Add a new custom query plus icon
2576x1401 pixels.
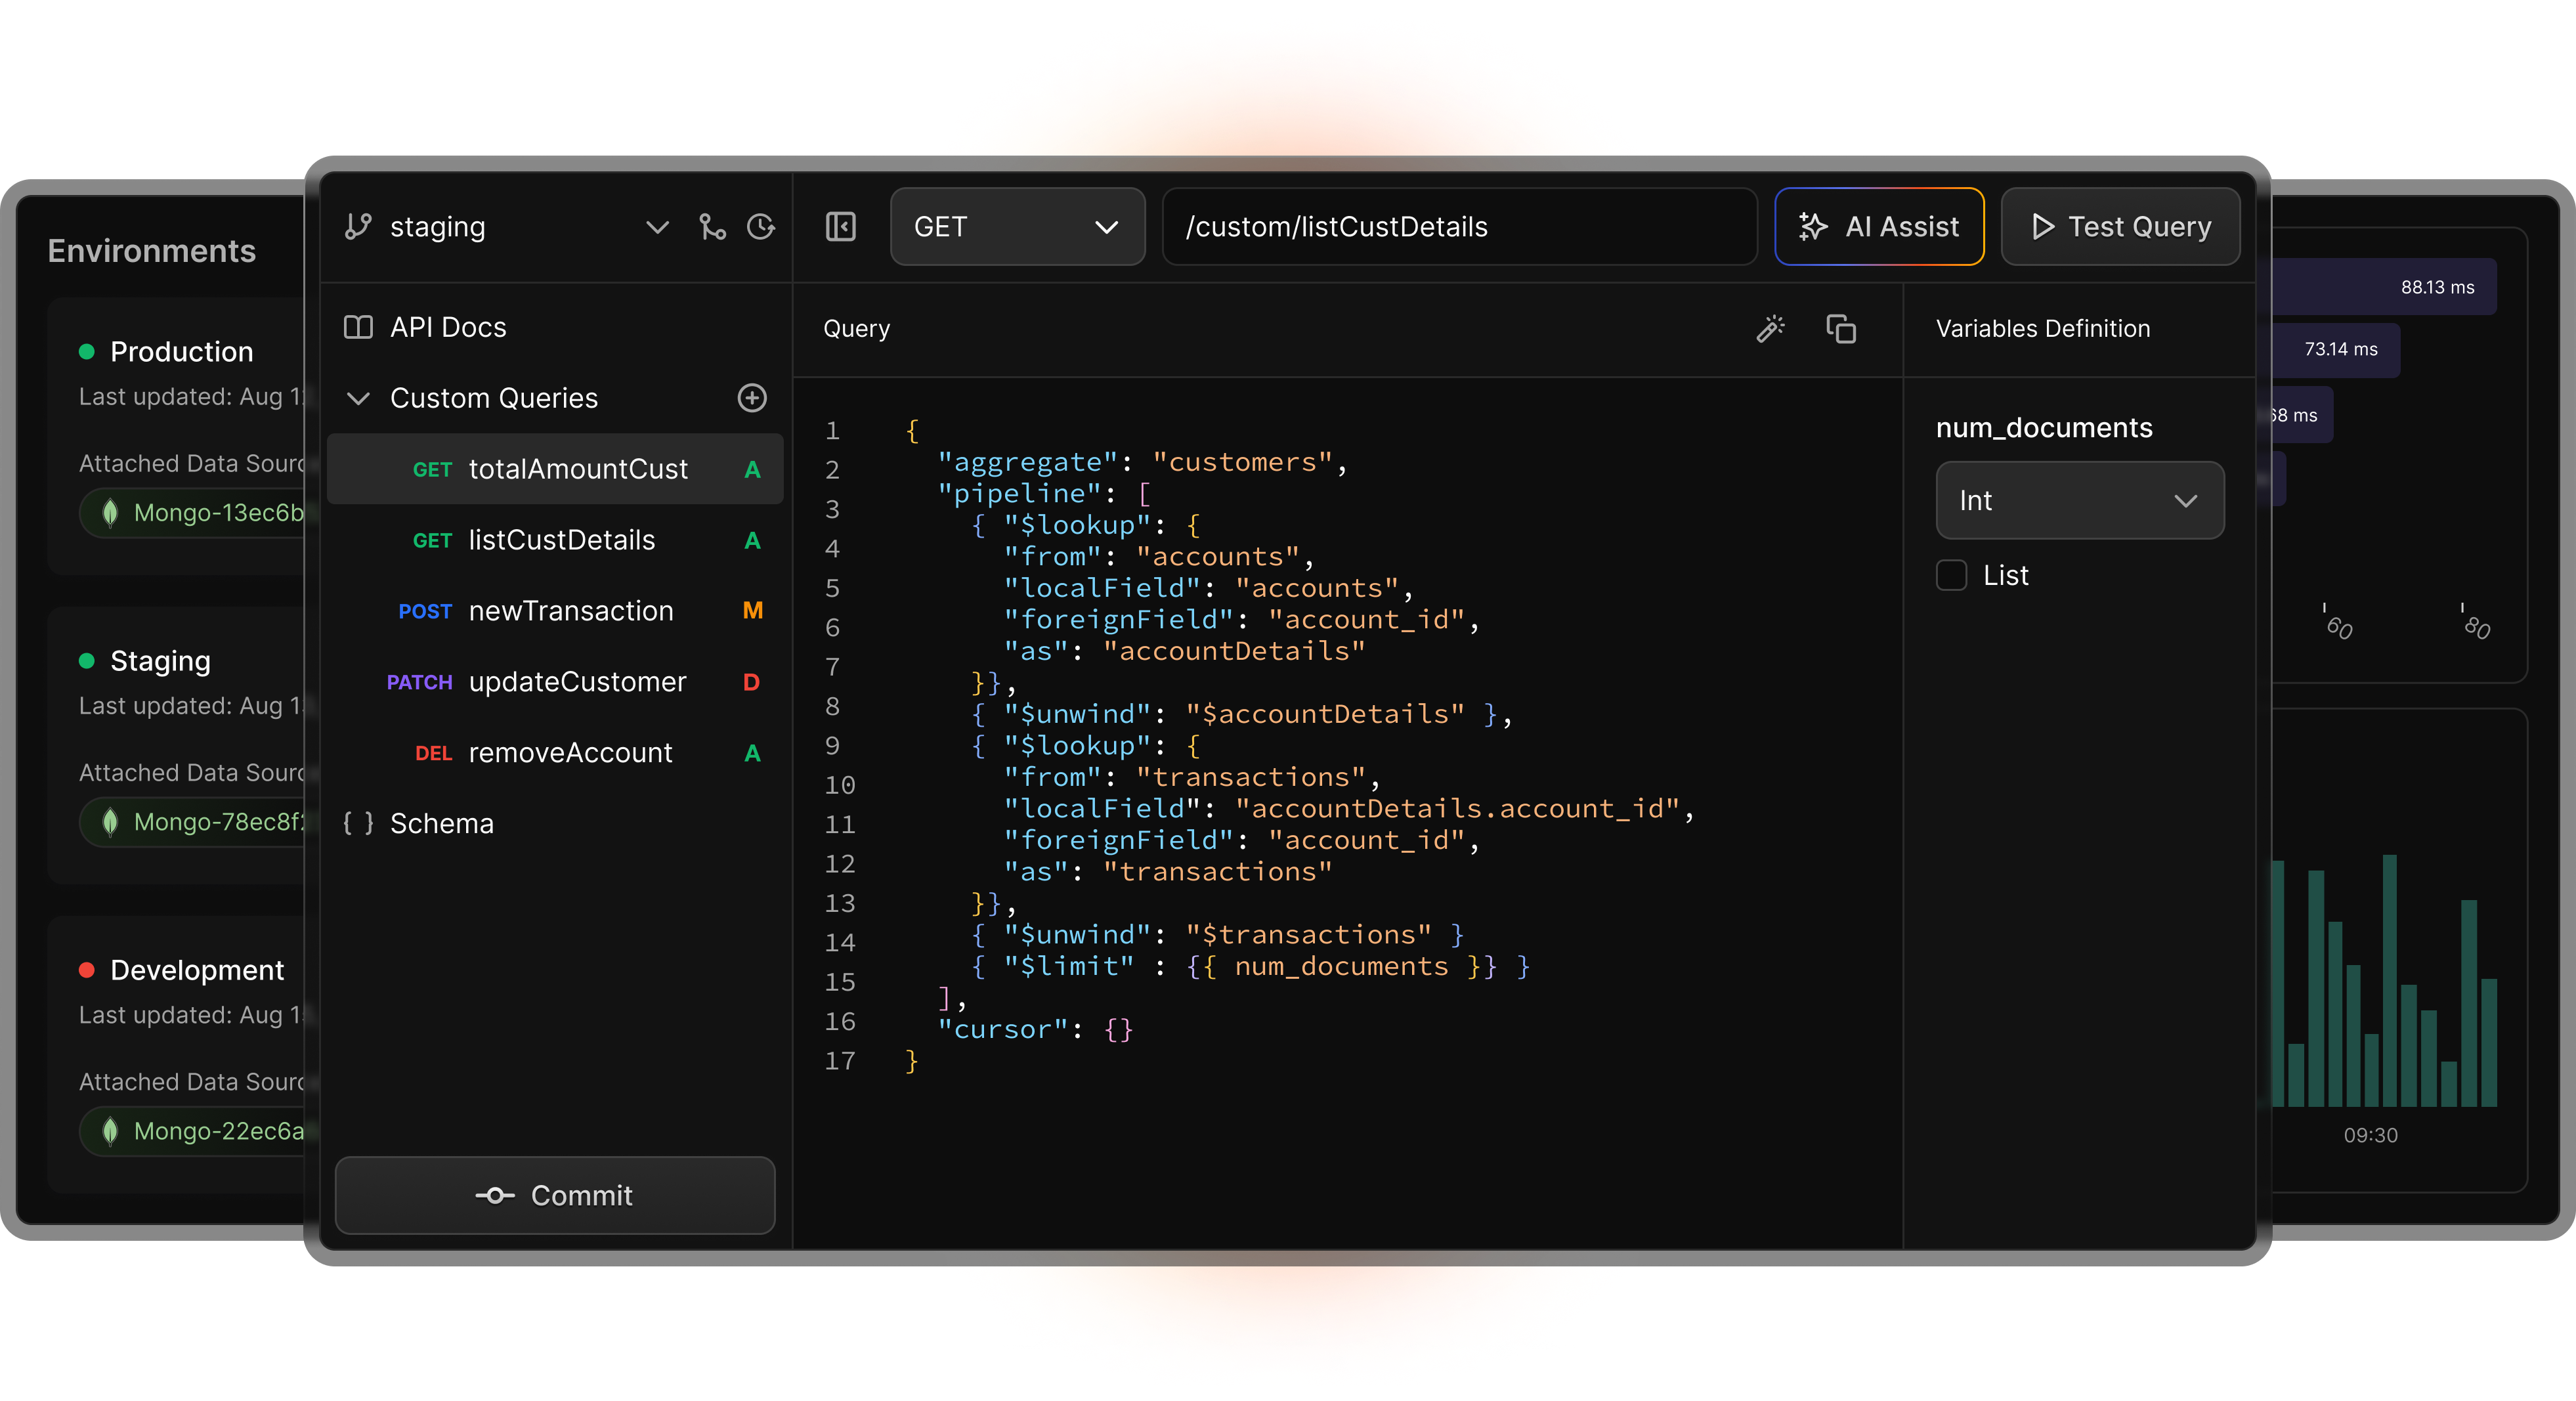(x=752, y=398)
